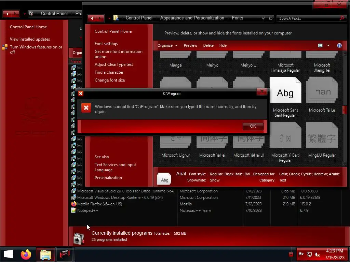Close the C:\Program error dialog with X
This screenshot has width=350, height=262.
click(262, 91)
